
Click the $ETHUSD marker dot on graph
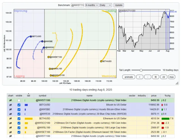(x=101, y=61)
